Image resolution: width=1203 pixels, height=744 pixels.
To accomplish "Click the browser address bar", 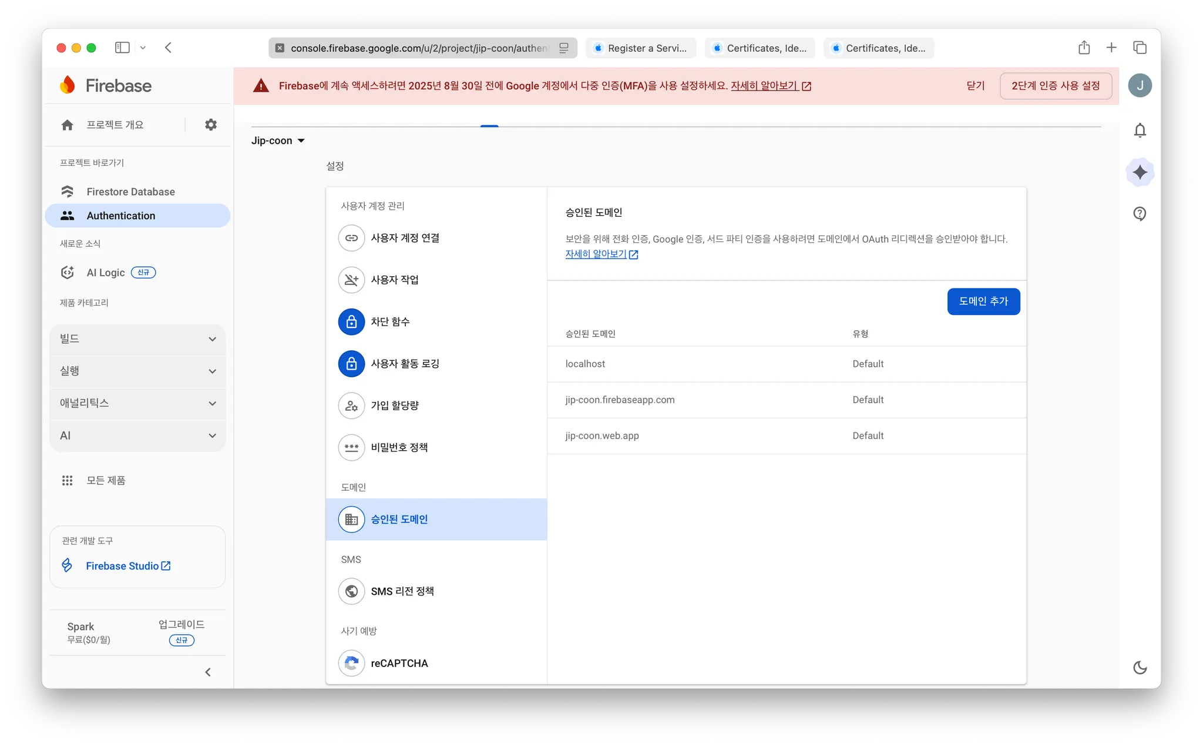I will click(x=418, y=48).
